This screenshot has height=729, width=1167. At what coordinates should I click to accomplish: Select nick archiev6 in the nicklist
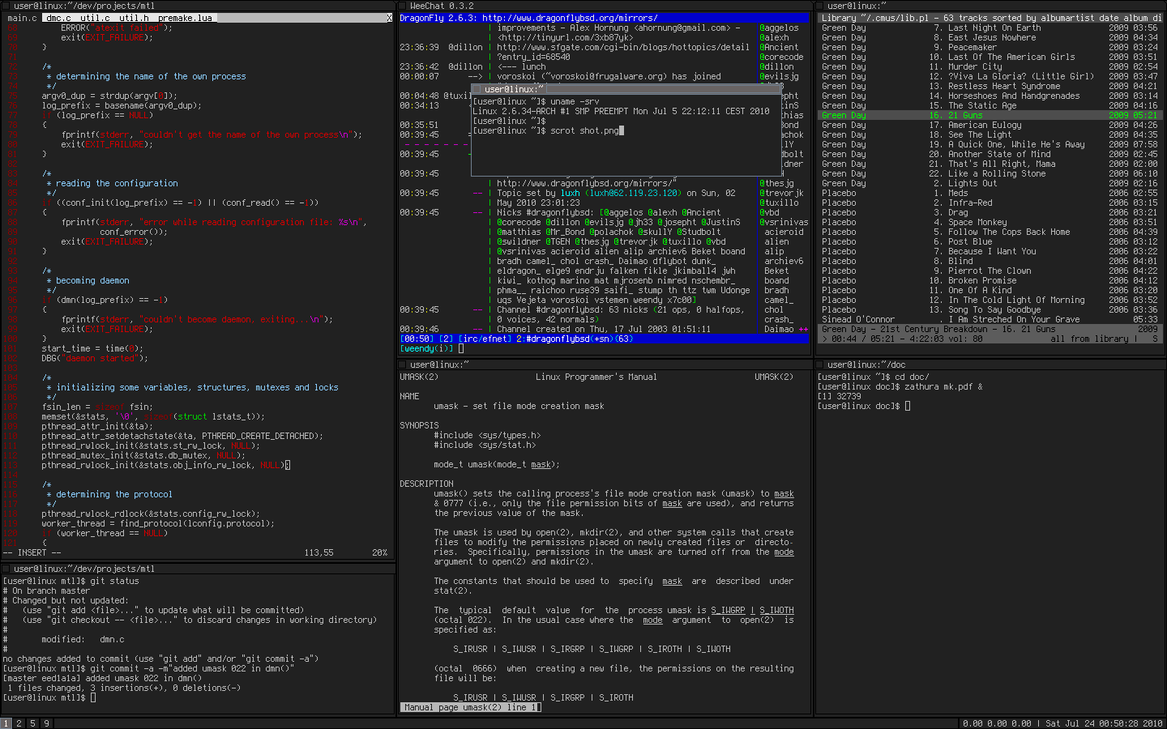pos(784,261)
